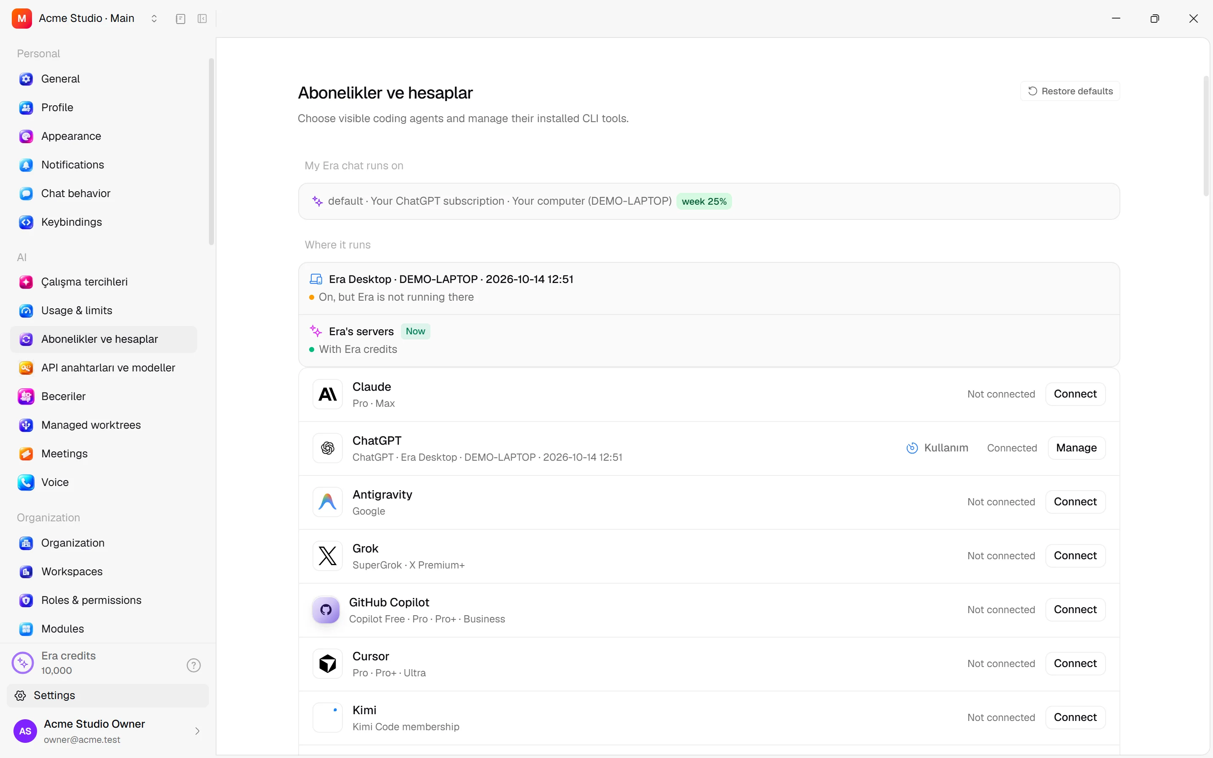Connect the Grok account

[x=1075, y=555]
